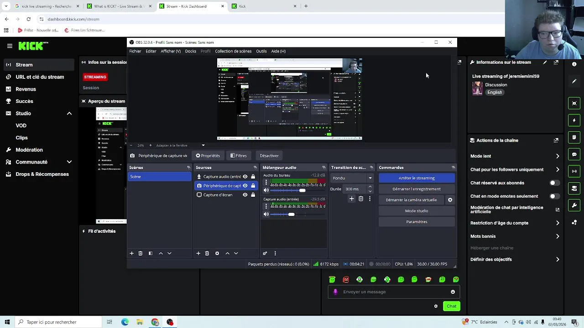Enable Chat réservé aux abonnés
Screen dimensions: 584x328
point(554,183)
